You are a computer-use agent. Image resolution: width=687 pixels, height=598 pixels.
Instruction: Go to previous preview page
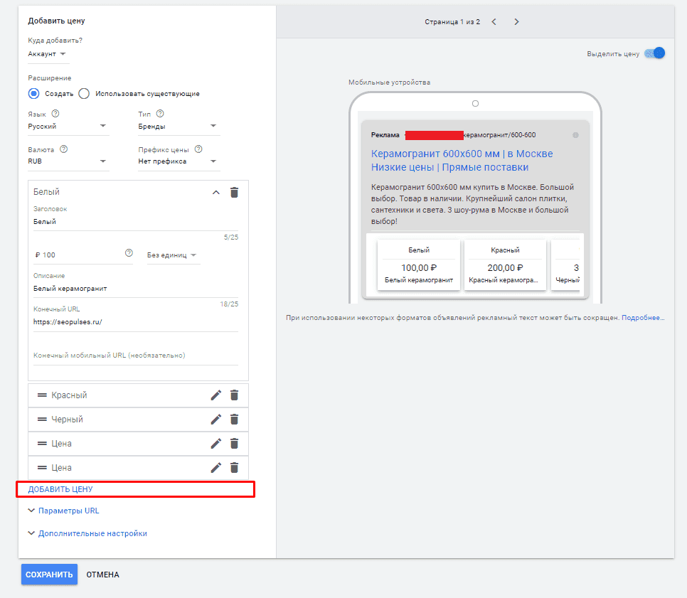point(494,22)
